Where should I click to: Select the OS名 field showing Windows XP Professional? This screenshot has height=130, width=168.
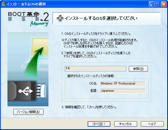122,84
